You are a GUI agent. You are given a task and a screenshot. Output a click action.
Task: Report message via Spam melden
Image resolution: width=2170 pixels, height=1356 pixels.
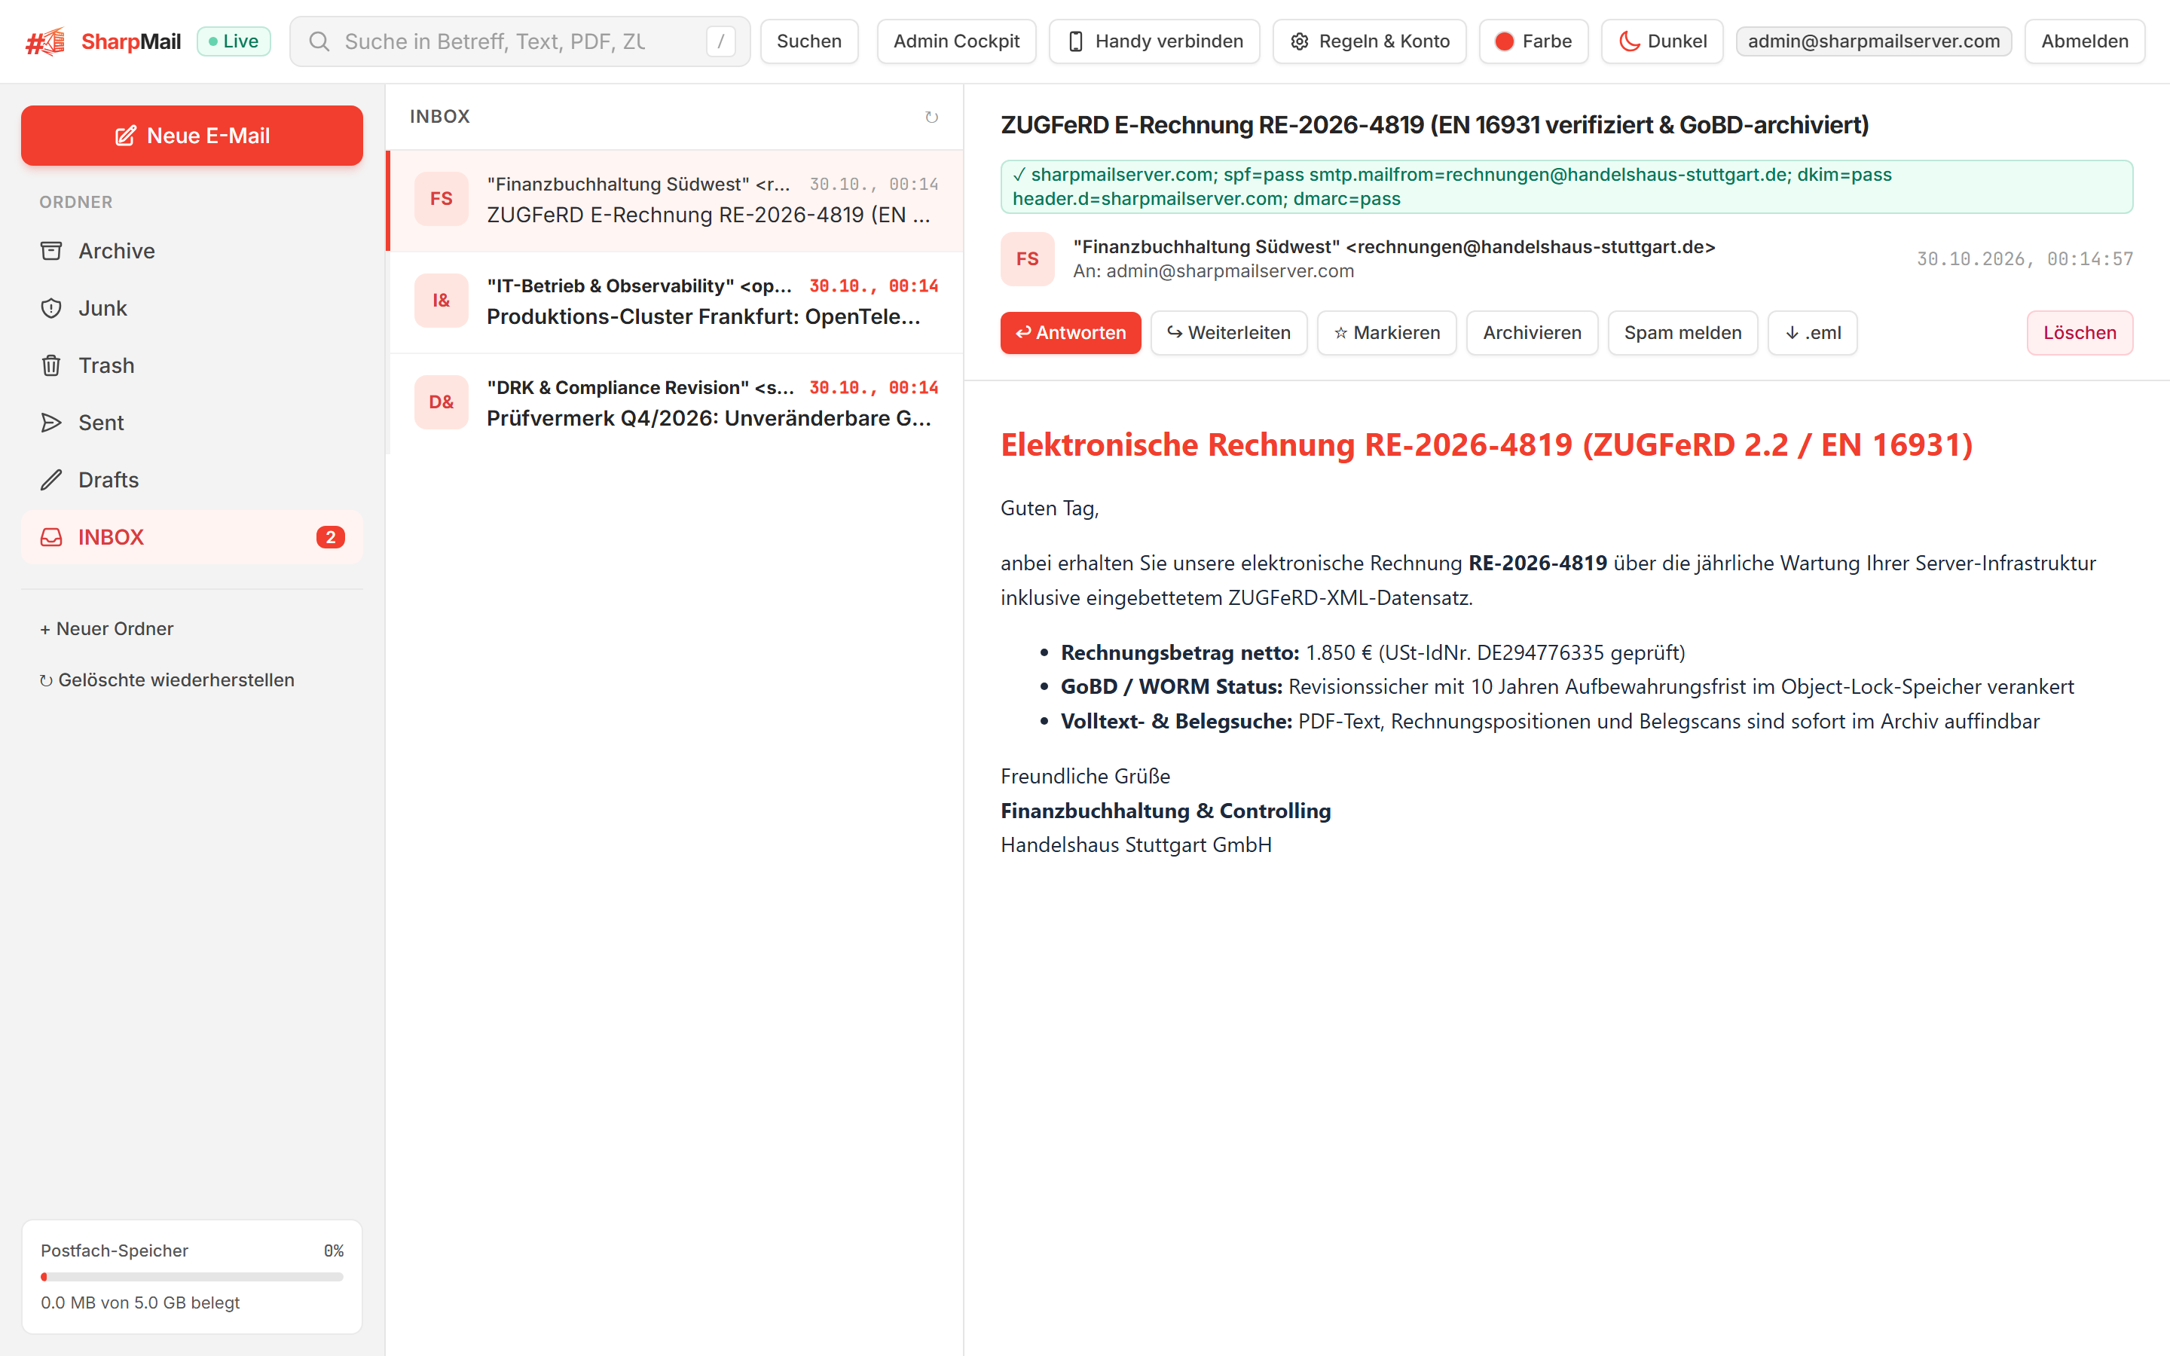[x=1683, y=333]
